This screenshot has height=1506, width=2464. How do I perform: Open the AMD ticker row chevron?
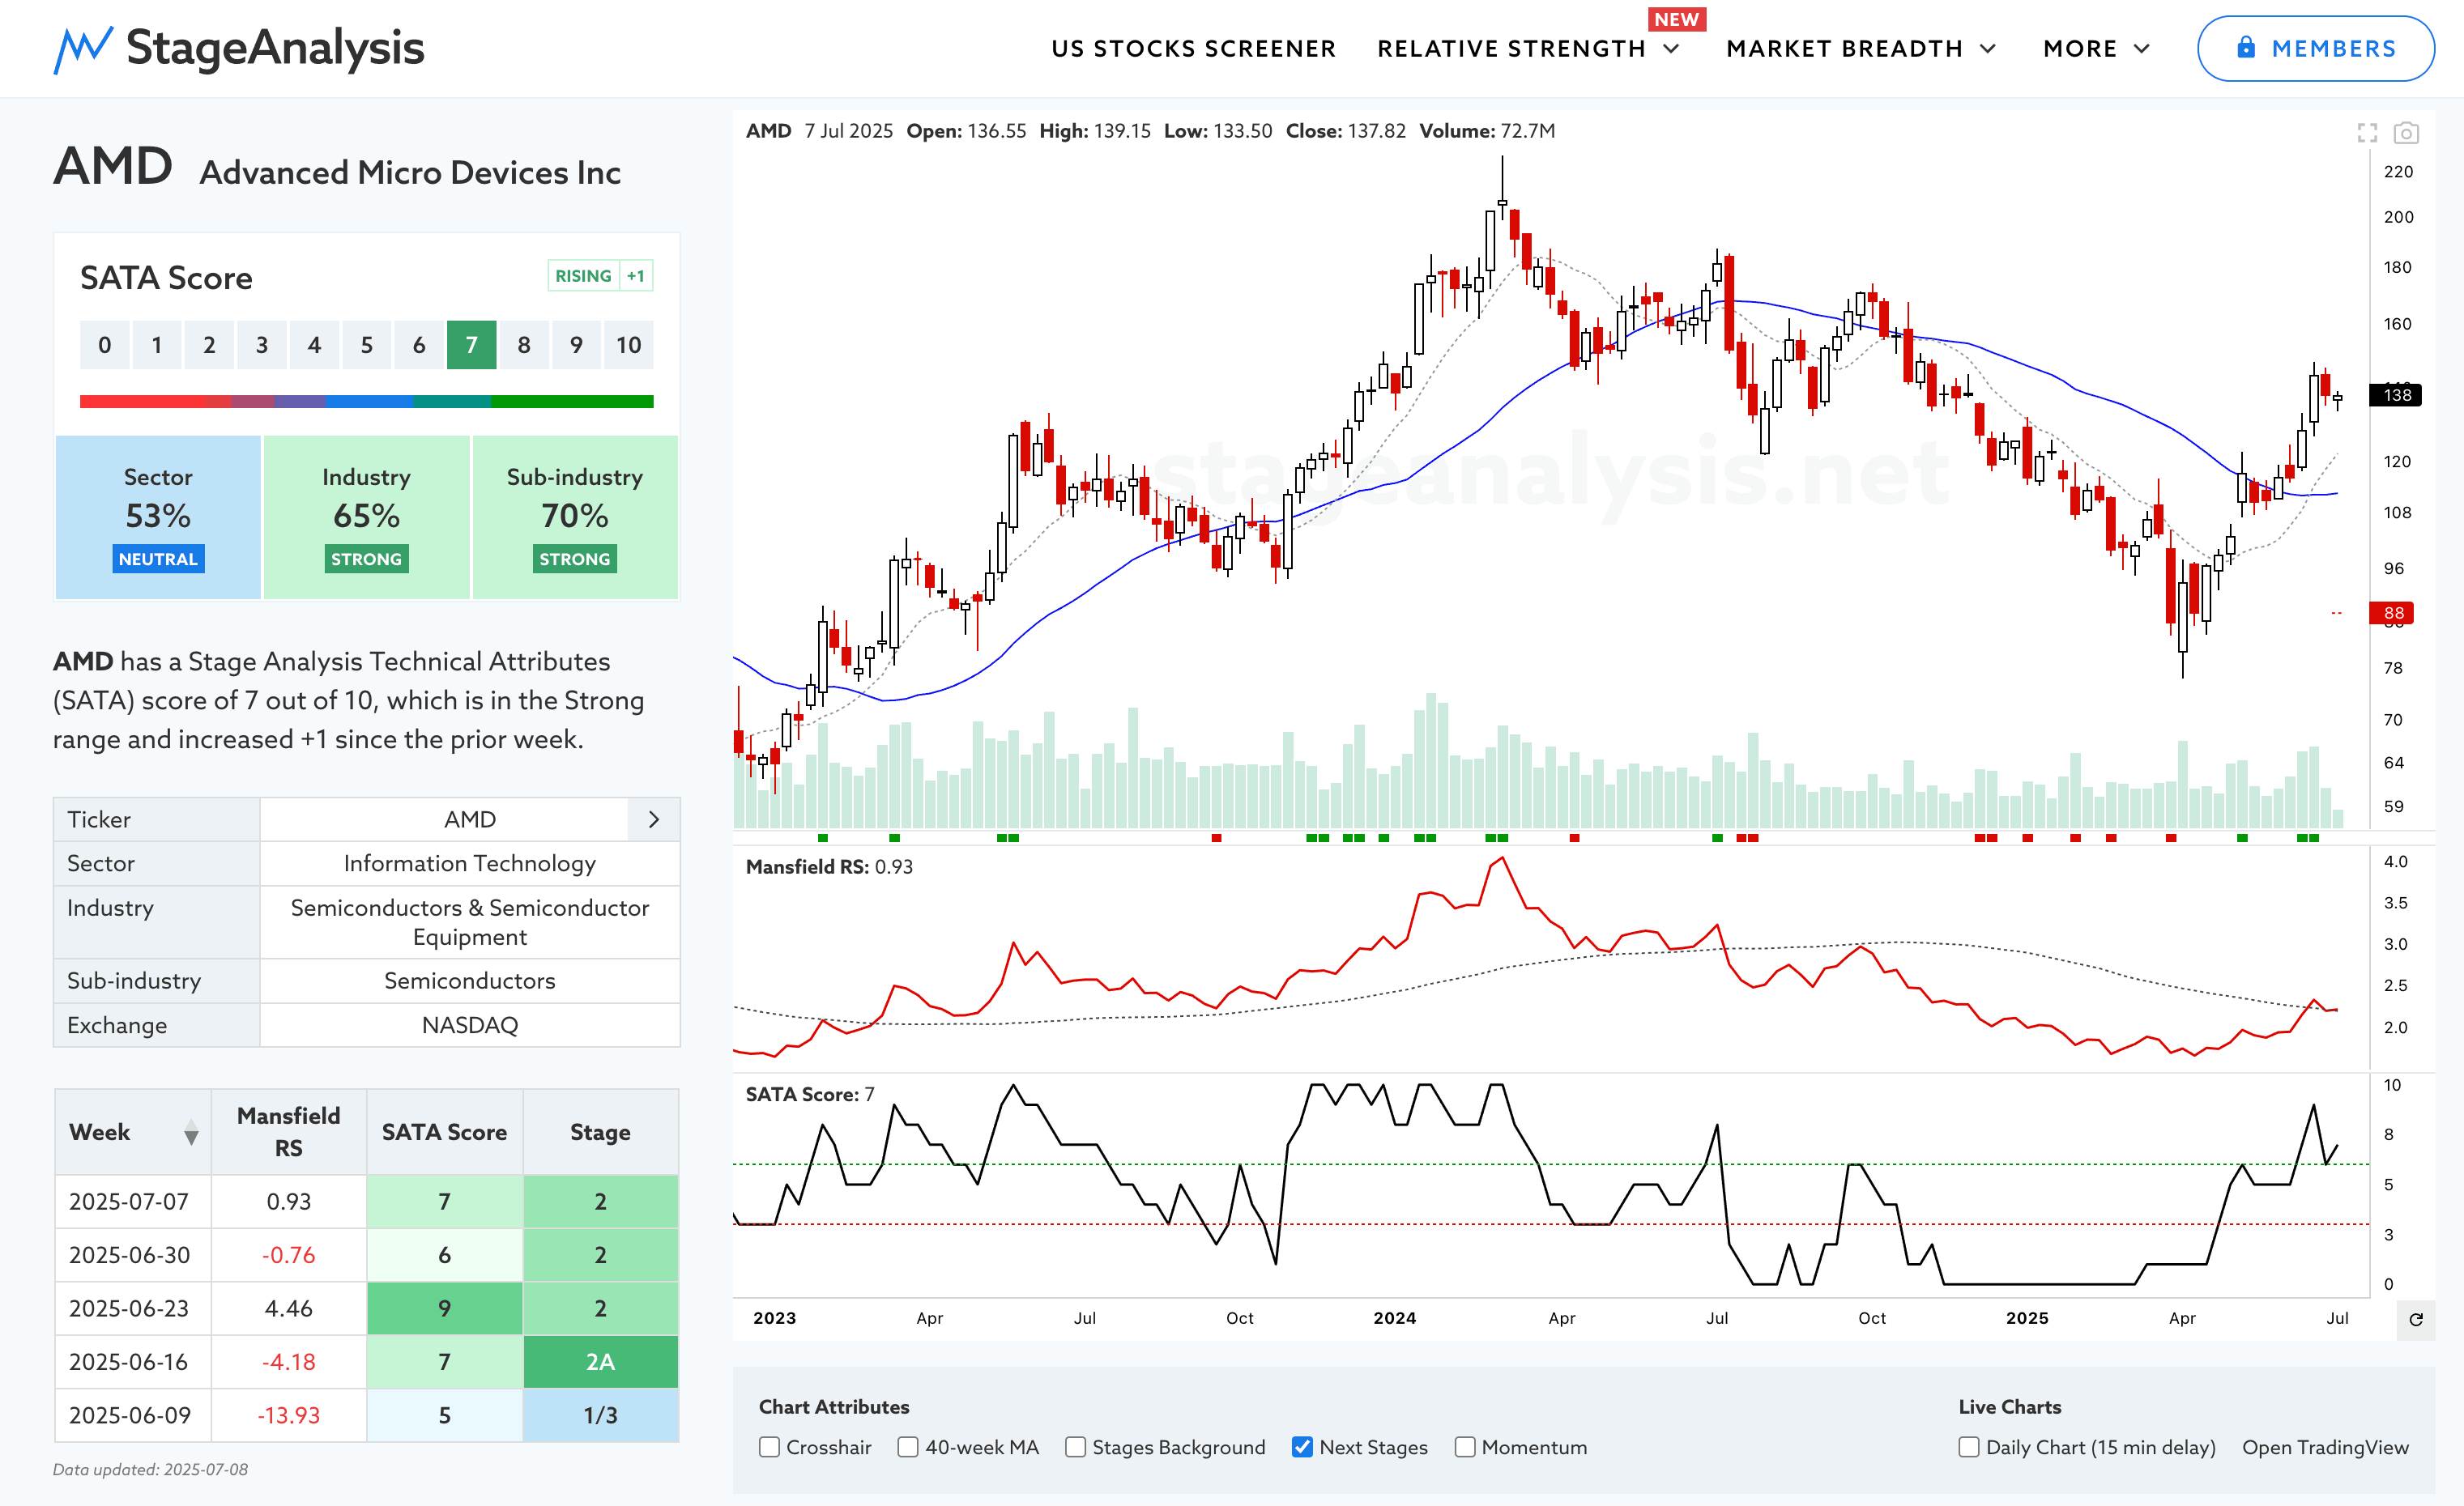point(654,819)
